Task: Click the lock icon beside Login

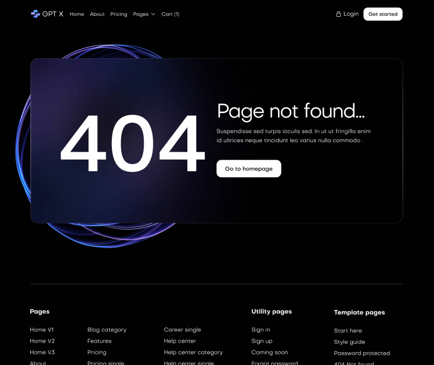Action: click(x=338, y=14)
